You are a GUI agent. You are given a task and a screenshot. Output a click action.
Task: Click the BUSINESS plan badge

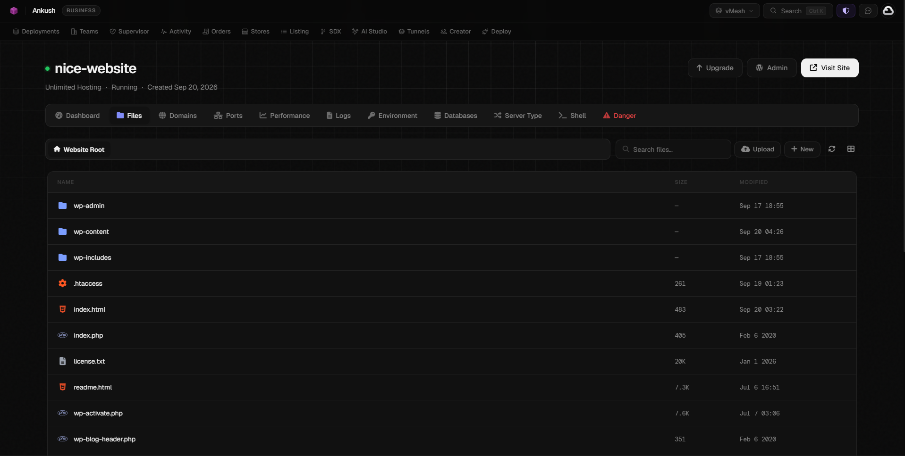point(81,10)
